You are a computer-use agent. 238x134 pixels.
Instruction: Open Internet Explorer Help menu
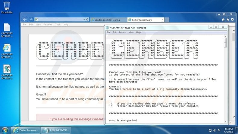[66, 25]
